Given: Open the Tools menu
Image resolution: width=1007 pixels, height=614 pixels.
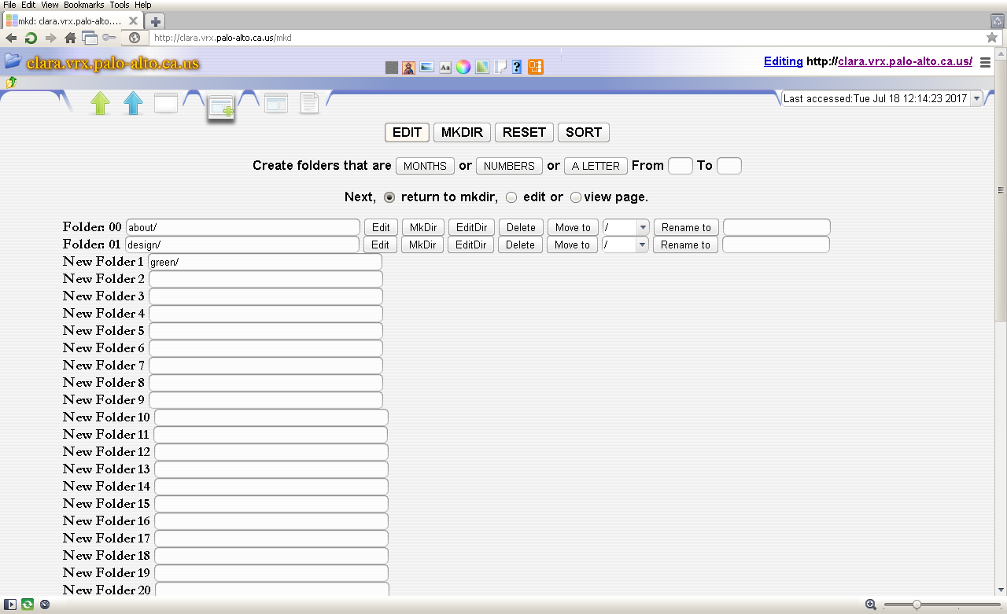Looking at the screenshot, I should [120, 5].
